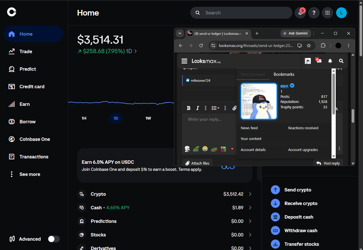The height and width of the screenshot is (250, 363).
Task: Open Looksmax alerts bell icon
Action: tap(330, 61)
